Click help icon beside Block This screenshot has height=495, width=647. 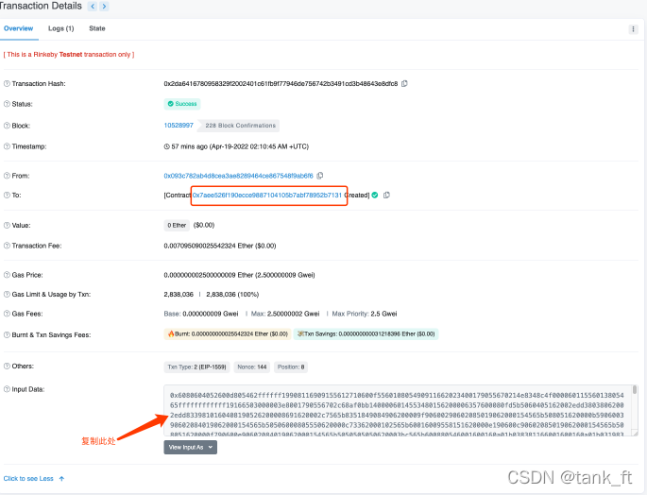[7, 126]
